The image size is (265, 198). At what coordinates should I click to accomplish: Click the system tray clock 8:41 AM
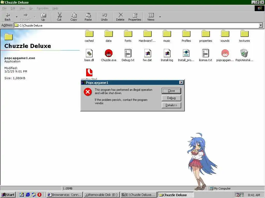point(254,195)
